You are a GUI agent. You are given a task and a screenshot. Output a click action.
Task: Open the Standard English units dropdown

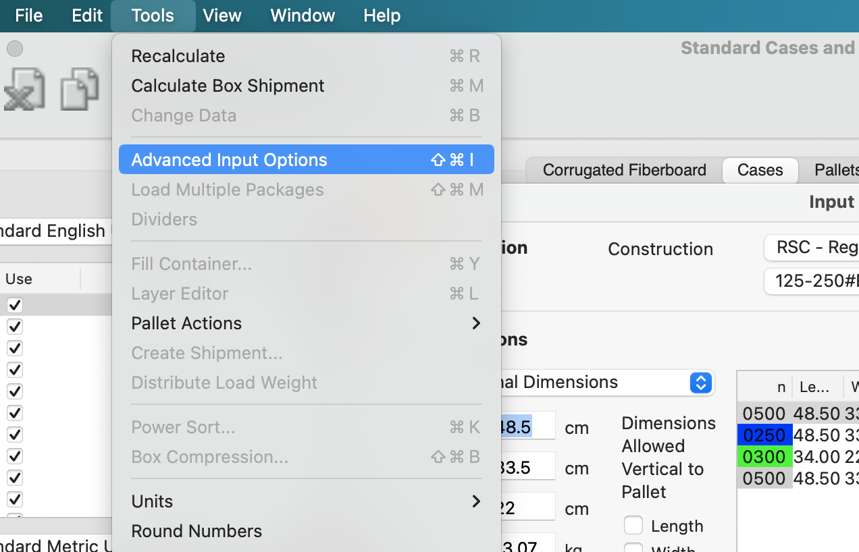(55, 231)
